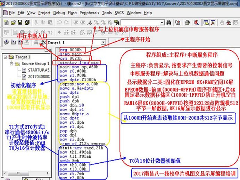This screenshot has height=180, width=240.
Task: Click the Kill all breakpoints icon
Action: pyautogui.click(x=229, y=23)
